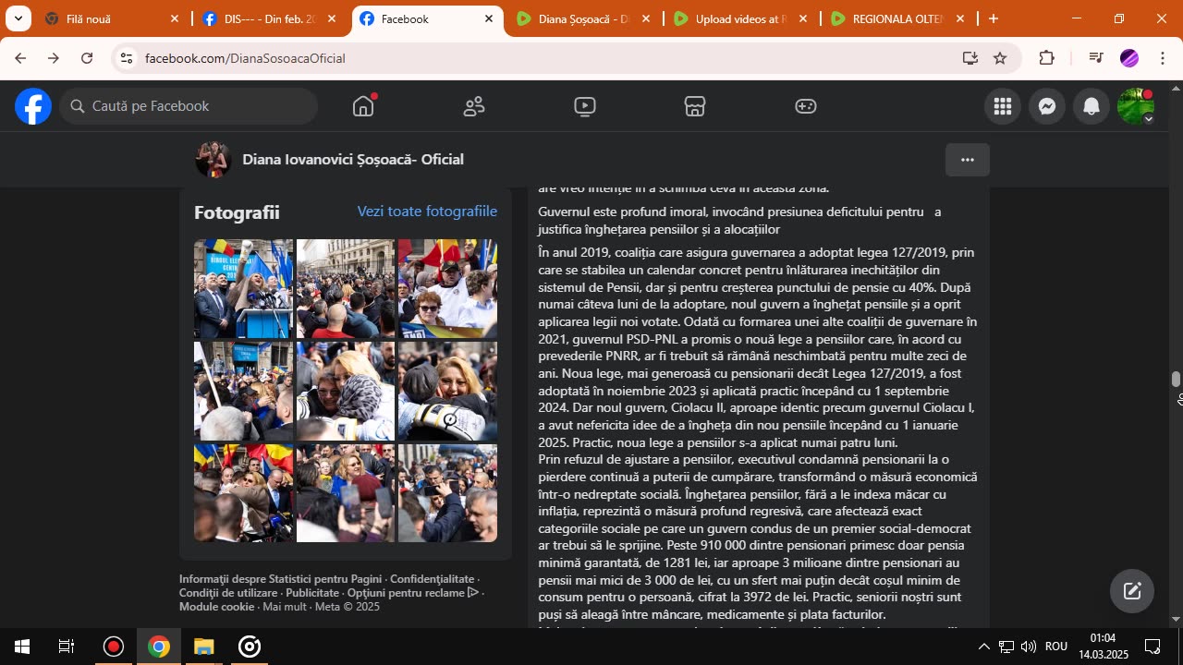Viewport: 1183px width, 665px height.
Task: Open the Chrome extensions puzzle icon
Action: (1046, 58)
